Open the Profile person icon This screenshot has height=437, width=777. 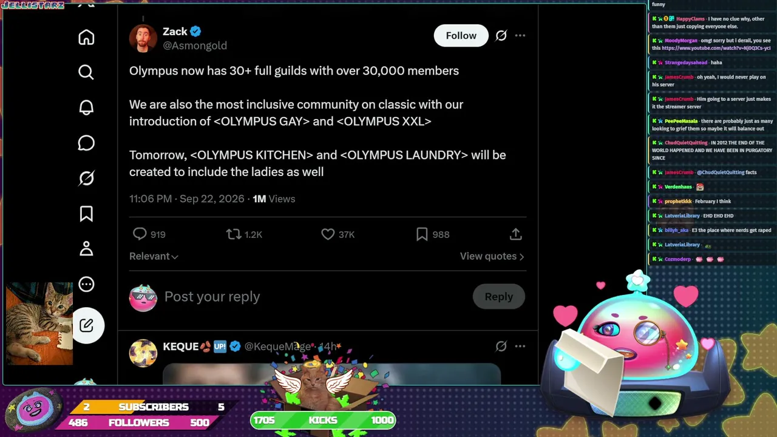[86, 249]
